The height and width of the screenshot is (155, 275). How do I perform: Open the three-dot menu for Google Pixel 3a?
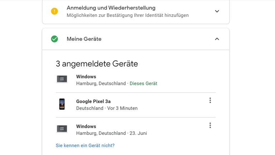(210, 100)
